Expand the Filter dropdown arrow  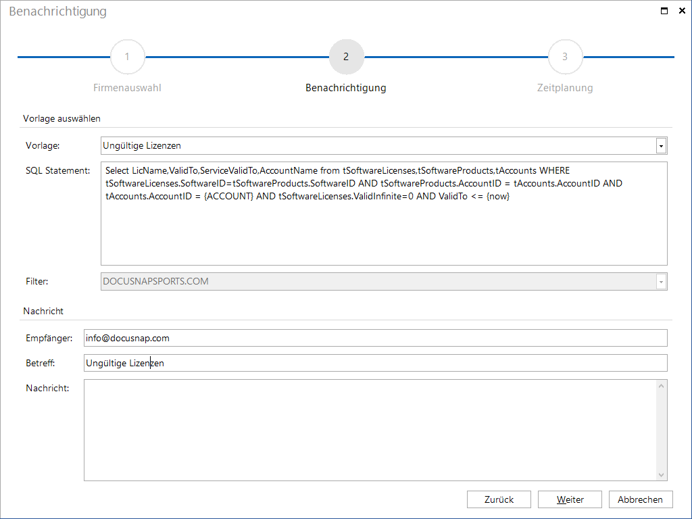661,282
